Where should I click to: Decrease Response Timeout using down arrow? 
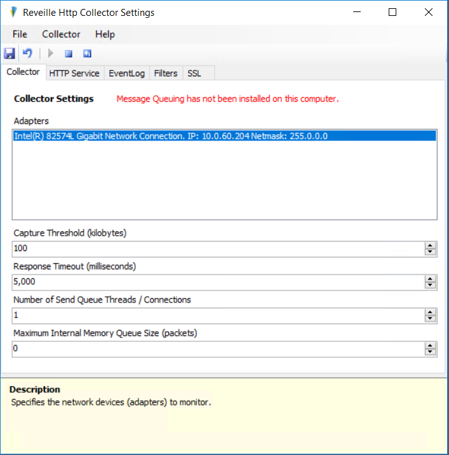pyautogui.click(x=430, y=285)
